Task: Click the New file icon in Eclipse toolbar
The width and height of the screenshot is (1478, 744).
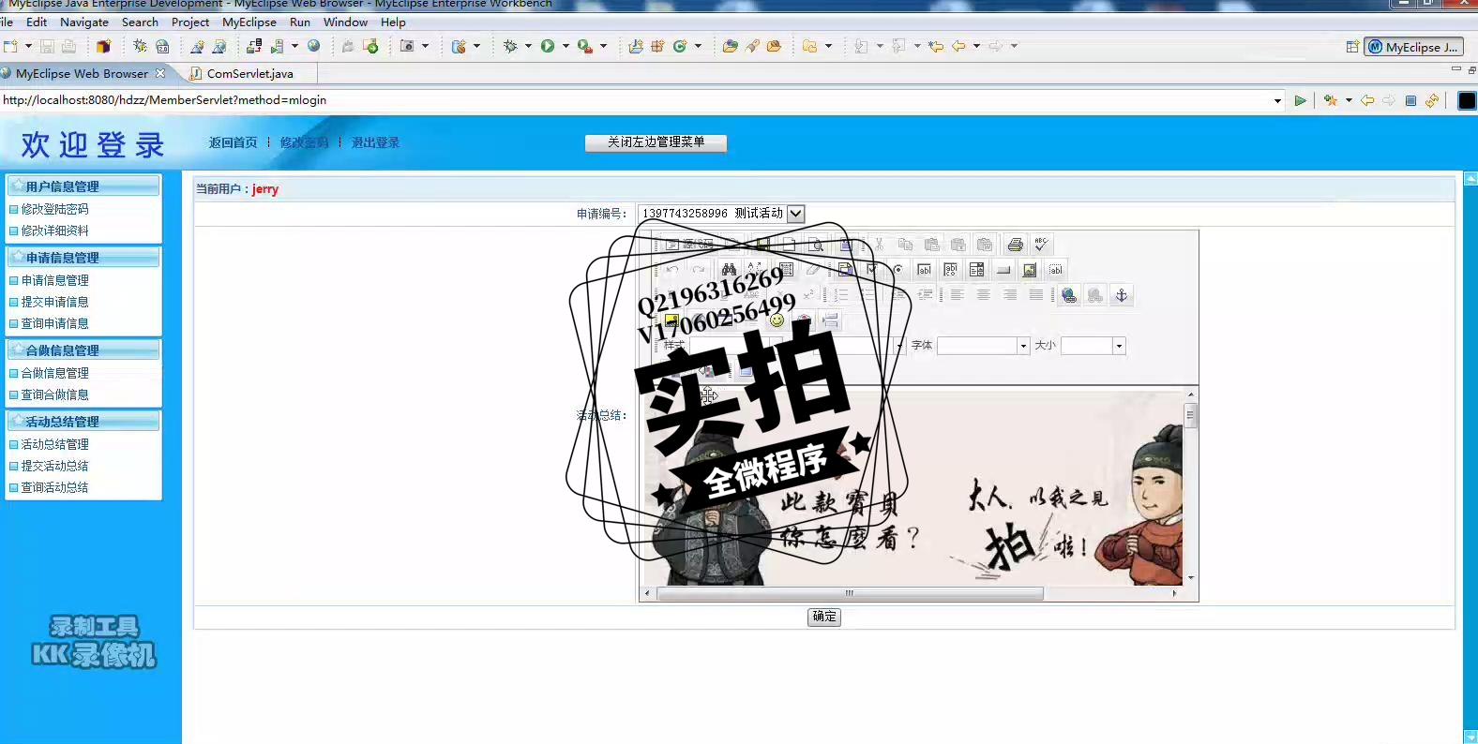Action: 10,46
